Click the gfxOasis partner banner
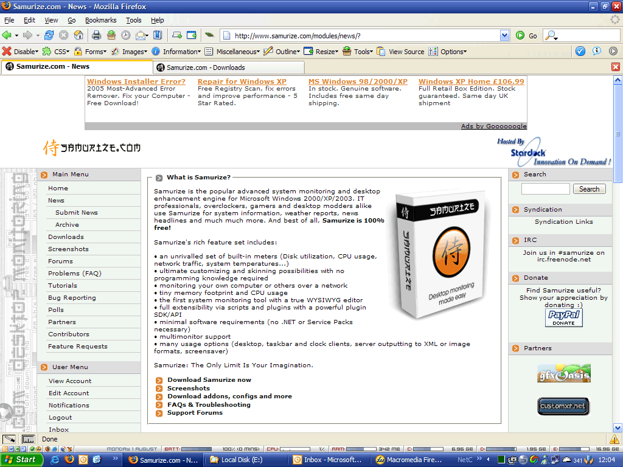623x467 pixels. 564,374
